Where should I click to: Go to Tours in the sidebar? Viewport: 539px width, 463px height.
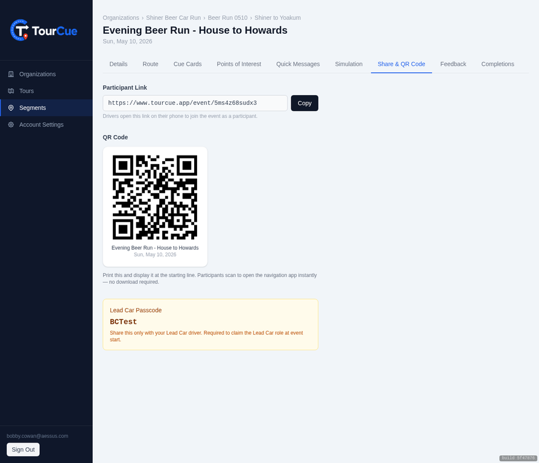[46, 91]
